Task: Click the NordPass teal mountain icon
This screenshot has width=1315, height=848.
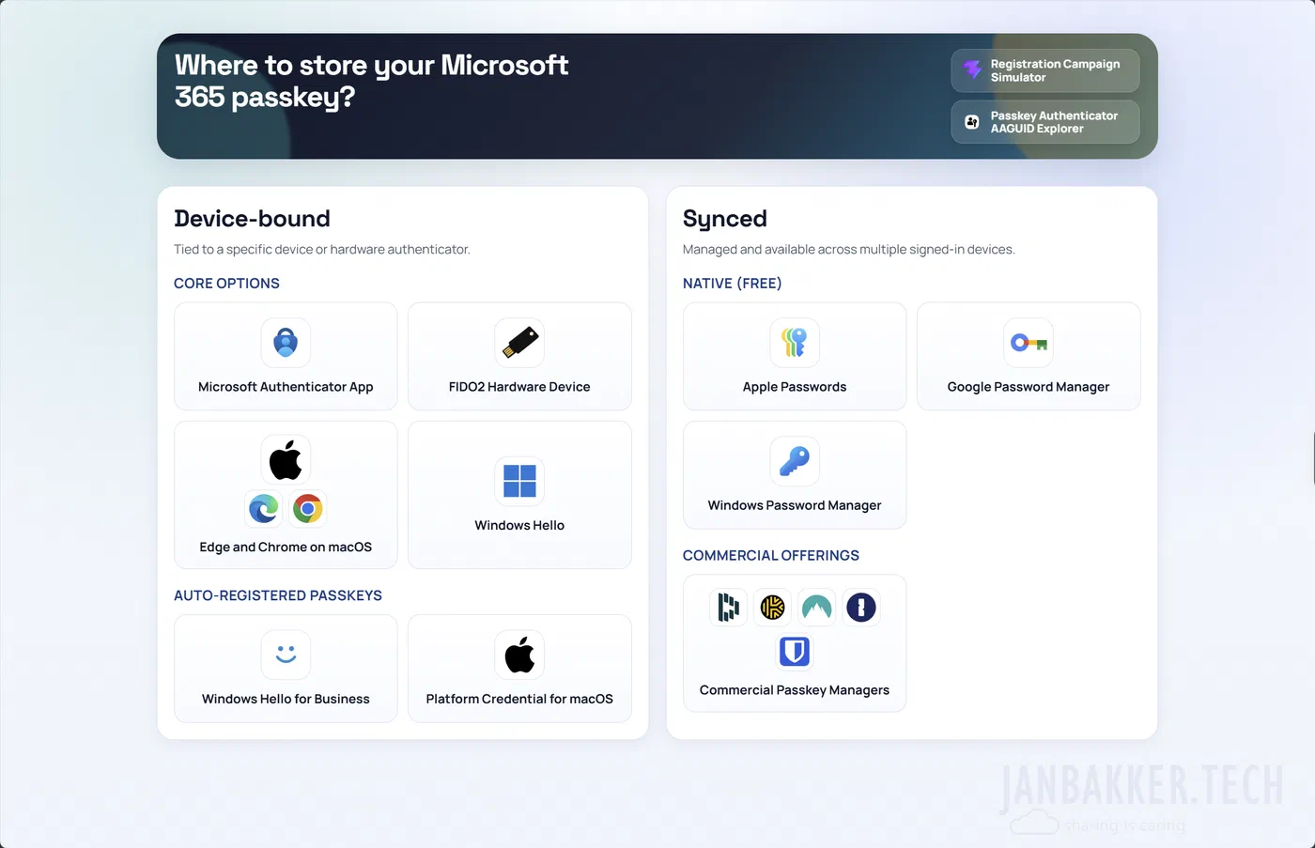Action: click(816, 608)
